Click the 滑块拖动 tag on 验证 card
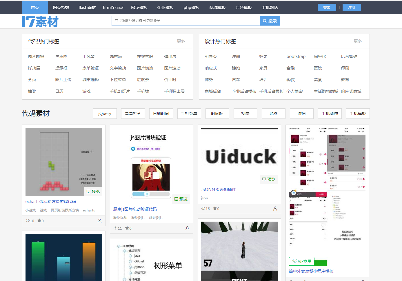The height and width of the screenshot is (281, 402). click(120, 218)
